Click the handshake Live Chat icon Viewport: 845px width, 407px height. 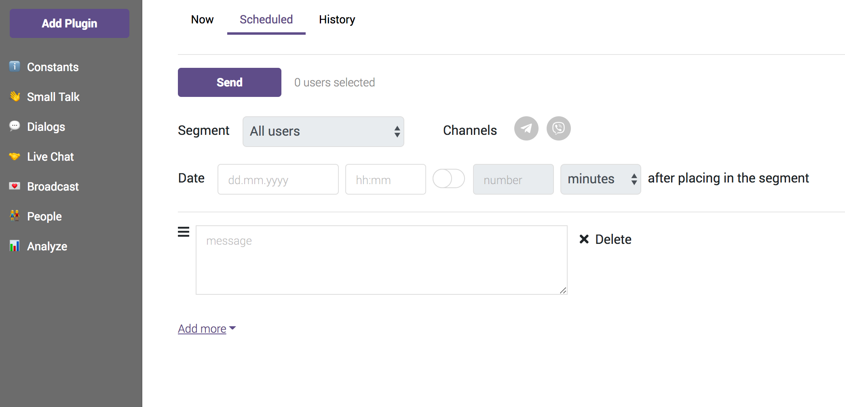(15, 156)
